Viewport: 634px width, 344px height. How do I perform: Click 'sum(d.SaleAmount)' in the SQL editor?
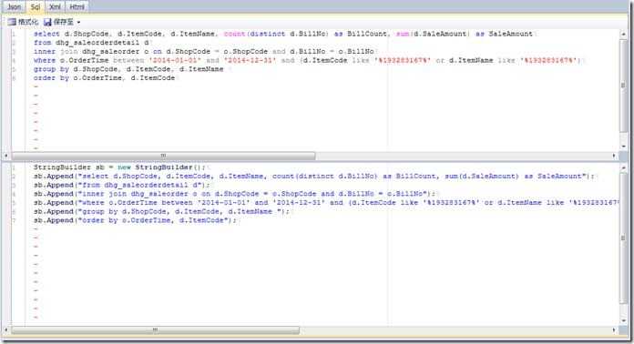(433, 34)
